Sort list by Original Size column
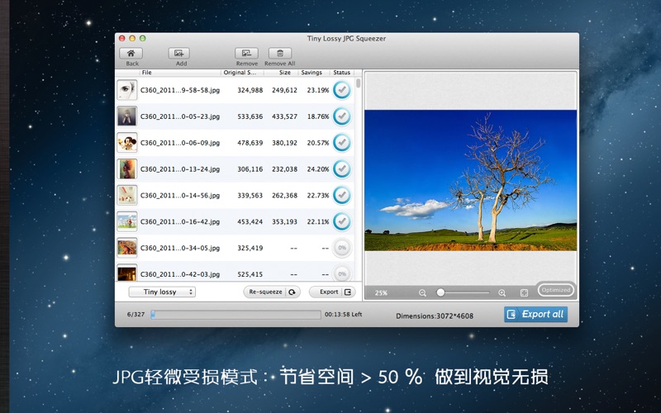The height and width of the screenshot is (413, 661). pyautogui.click(x=243, y=73)
